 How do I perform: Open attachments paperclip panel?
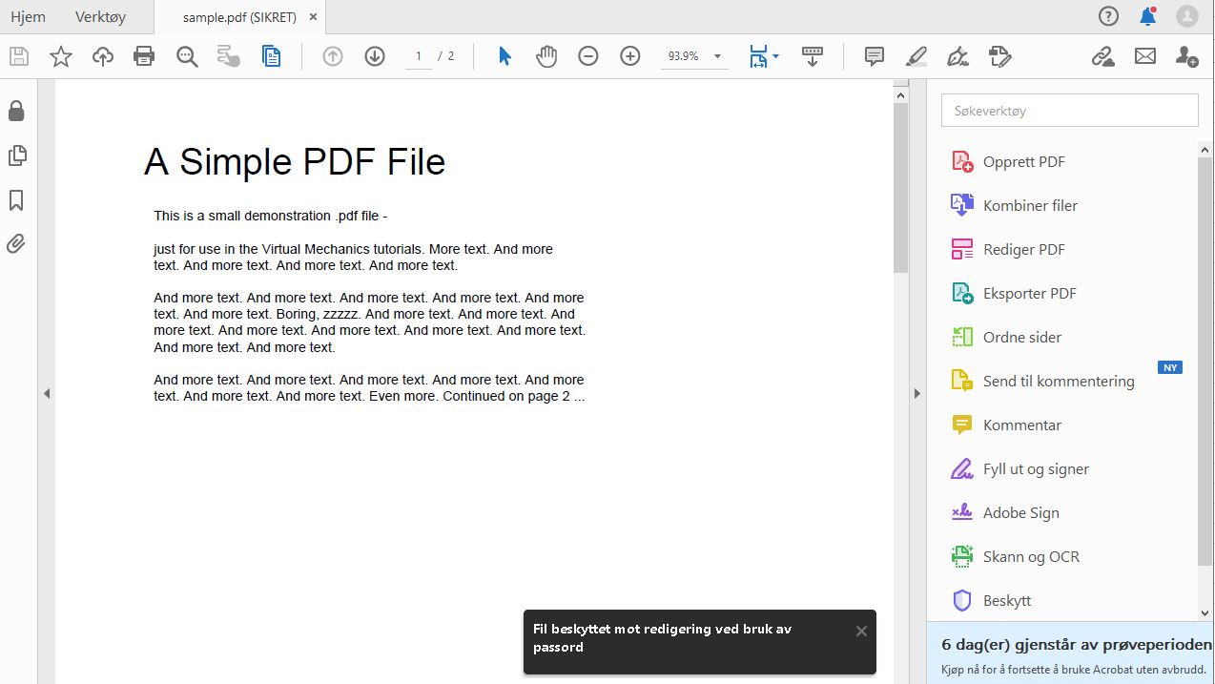coord(16,243)
